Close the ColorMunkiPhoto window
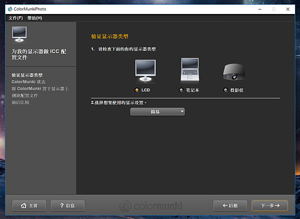This screenshot has width=300, height=219. coord(288,9)
